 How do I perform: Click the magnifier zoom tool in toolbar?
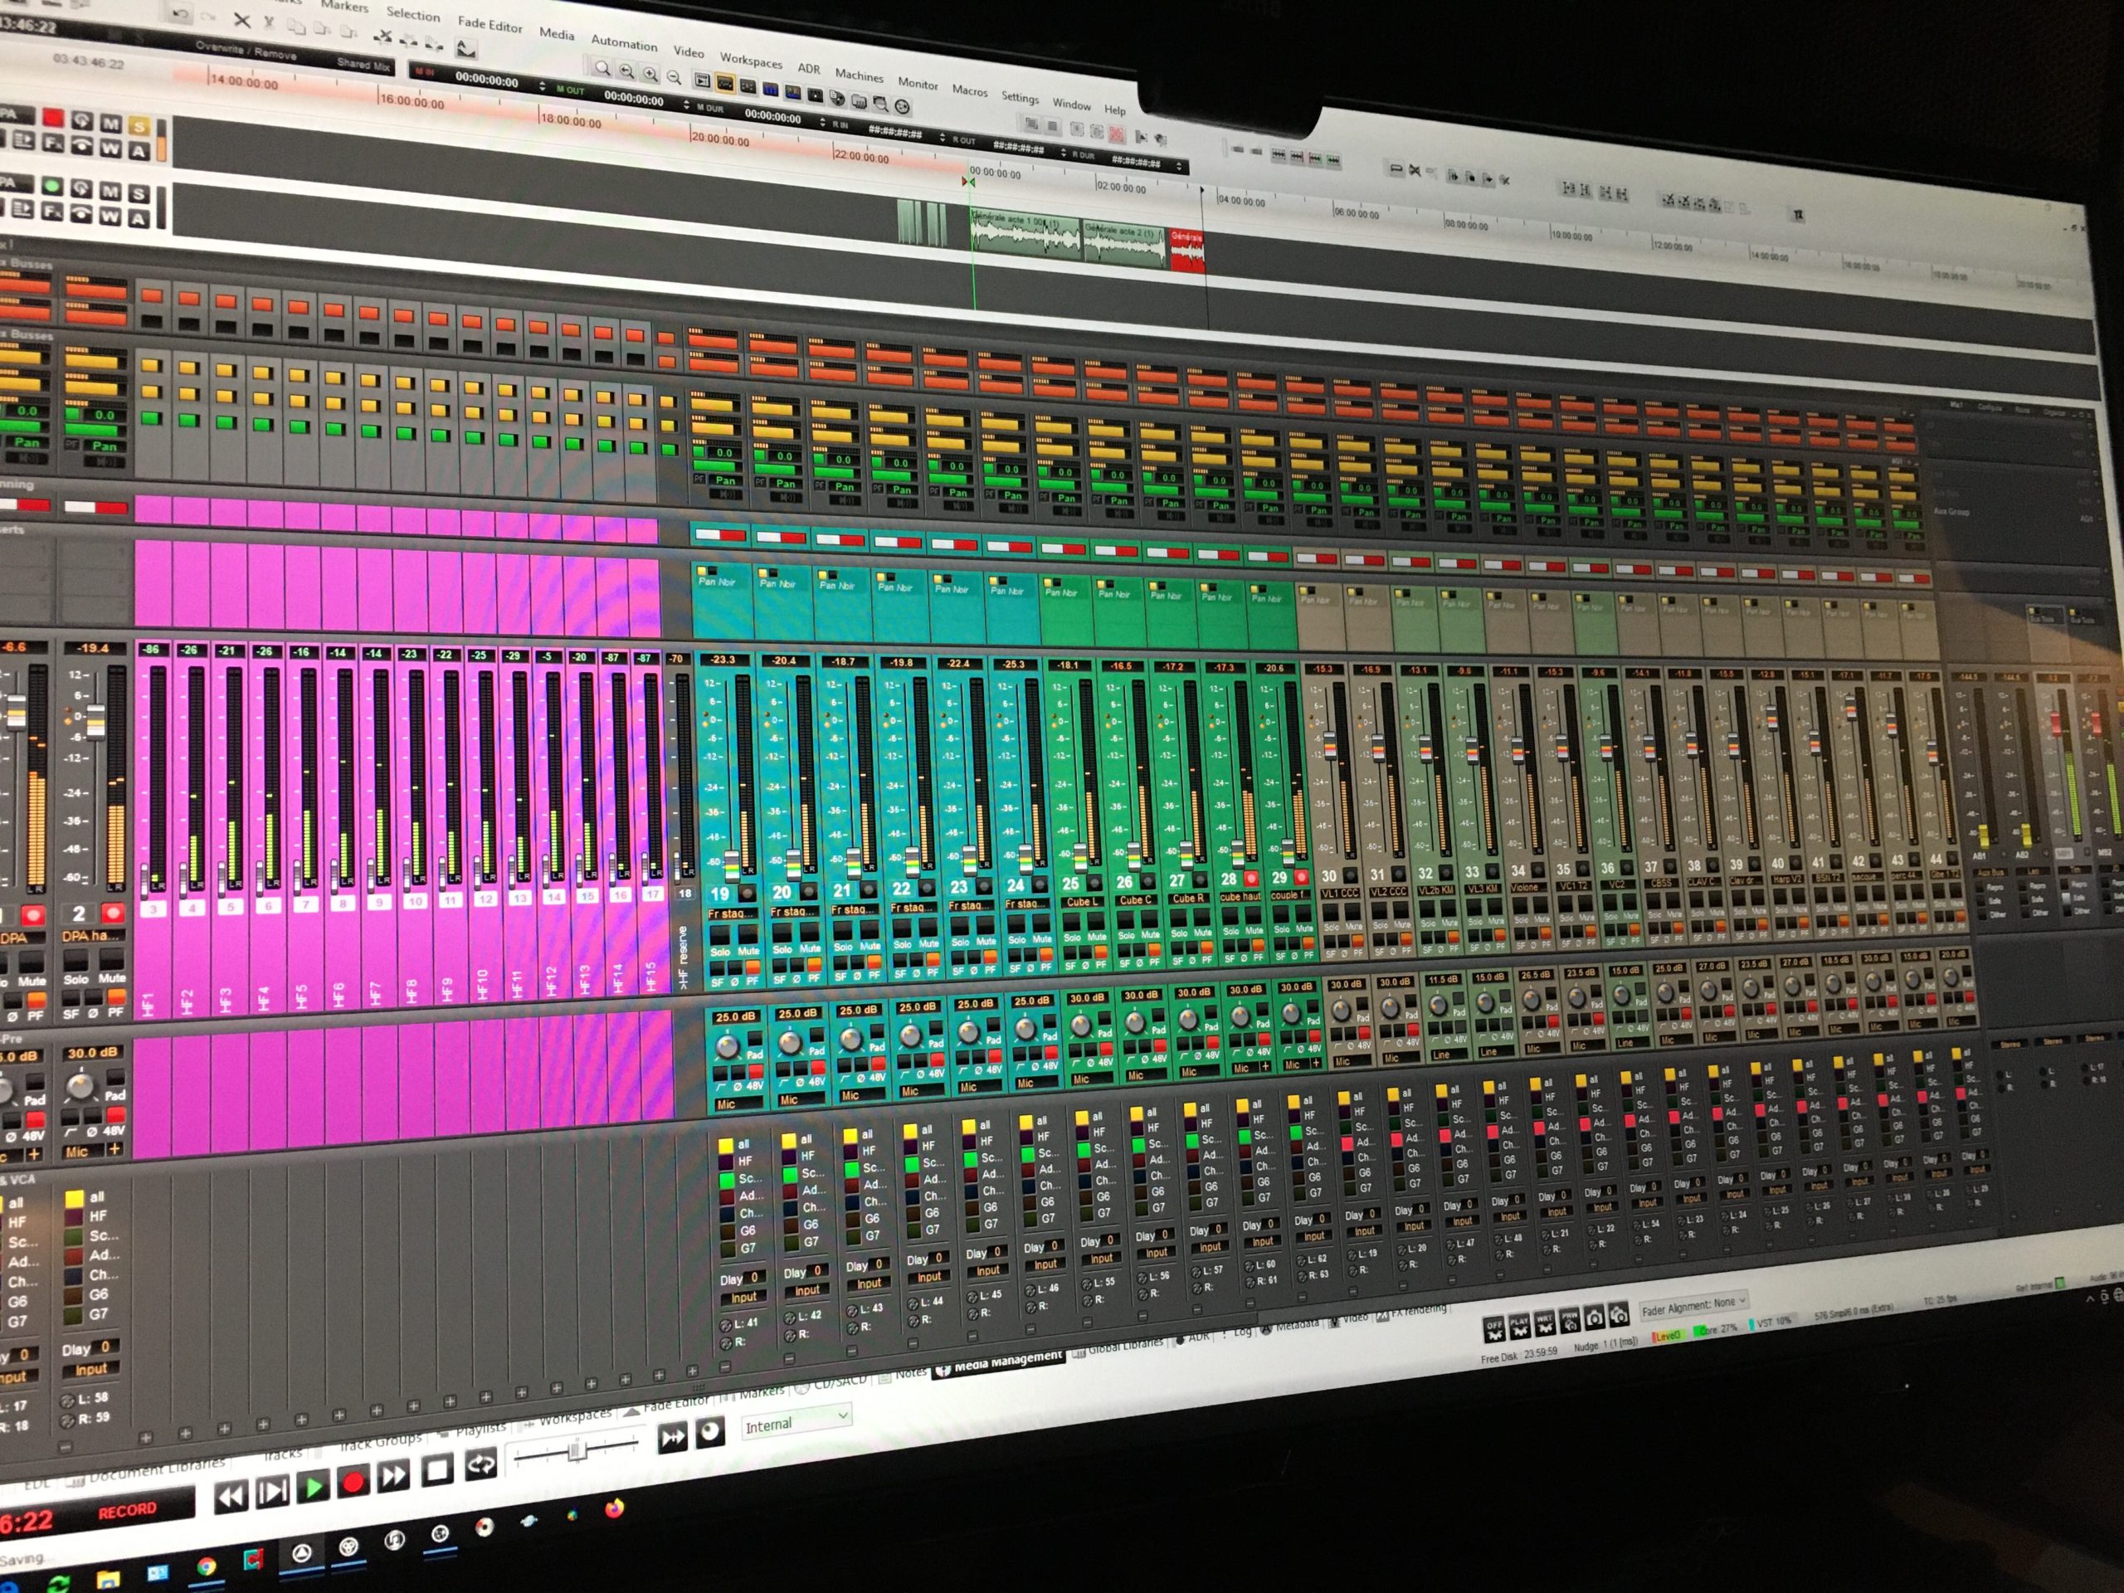click(x=602, y=68)
